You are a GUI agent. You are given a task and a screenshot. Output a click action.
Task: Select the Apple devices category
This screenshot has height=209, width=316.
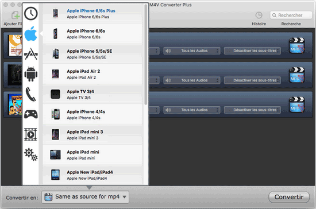(x=31, y=34)
